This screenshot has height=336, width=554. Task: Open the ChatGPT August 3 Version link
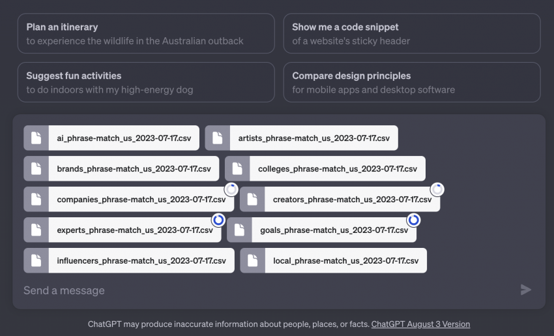tap(420, 324)
